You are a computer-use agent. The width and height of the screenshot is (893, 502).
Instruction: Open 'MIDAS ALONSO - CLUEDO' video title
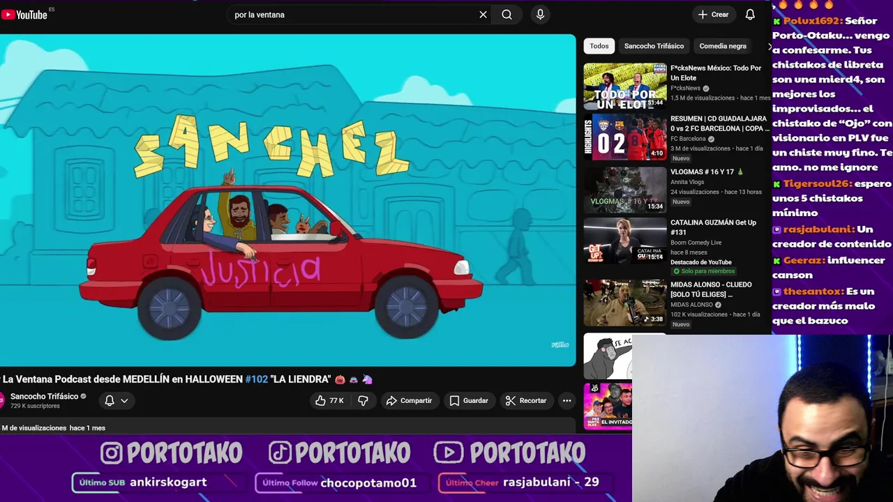(711, 289)
